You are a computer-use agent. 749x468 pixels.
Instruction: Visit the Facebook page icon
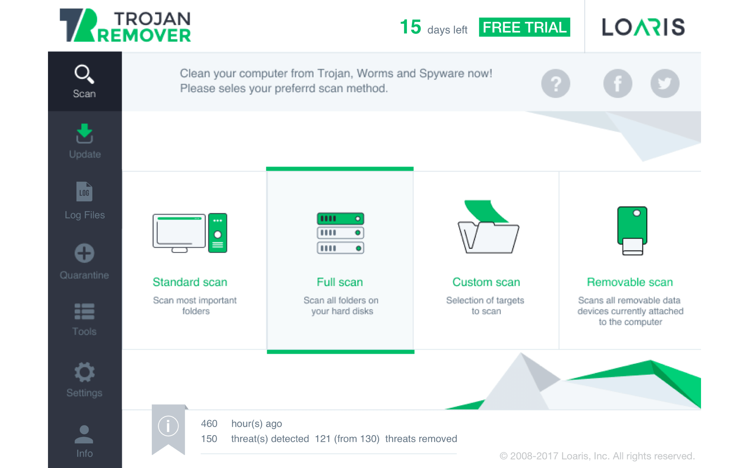tap(618, 83)
